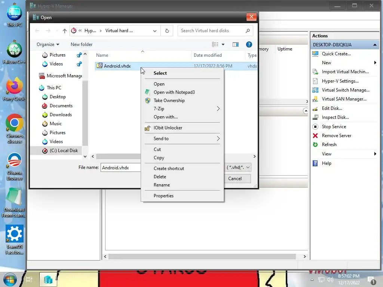The width and height of the screenshot is (383, 287).
Task: Expand the New submenu in Actions
Action: click(344, 63)
